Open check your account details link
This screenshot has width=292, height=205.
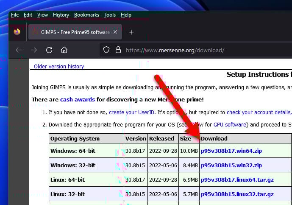tap(259, 112)
